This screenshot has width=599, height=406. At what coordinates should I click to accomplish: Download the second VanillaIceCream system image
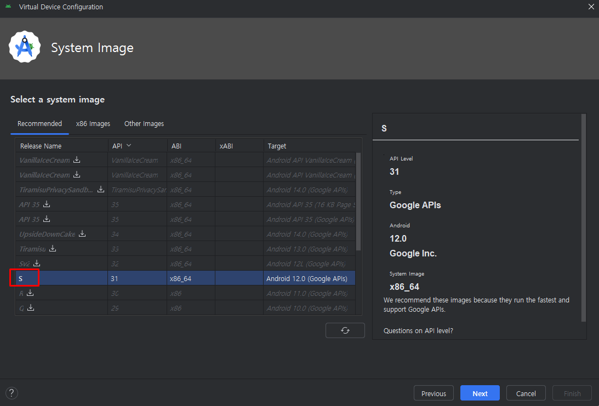[77, 175]
